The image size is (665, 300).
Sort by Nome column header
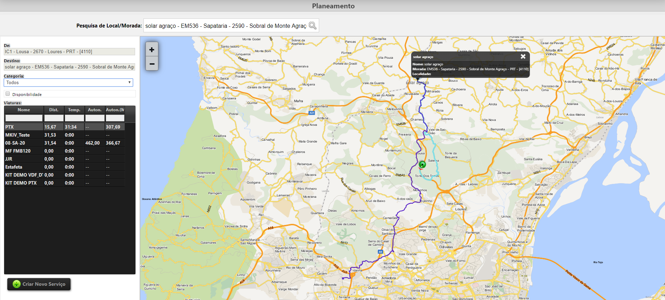(x=24, y=110)
